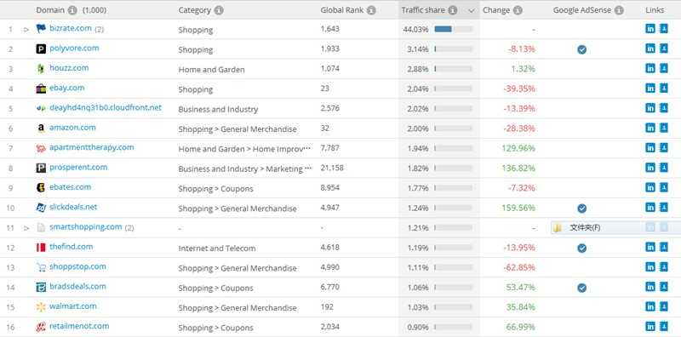
Task: Open the houzz.com domain link
Action: [69, 68]
